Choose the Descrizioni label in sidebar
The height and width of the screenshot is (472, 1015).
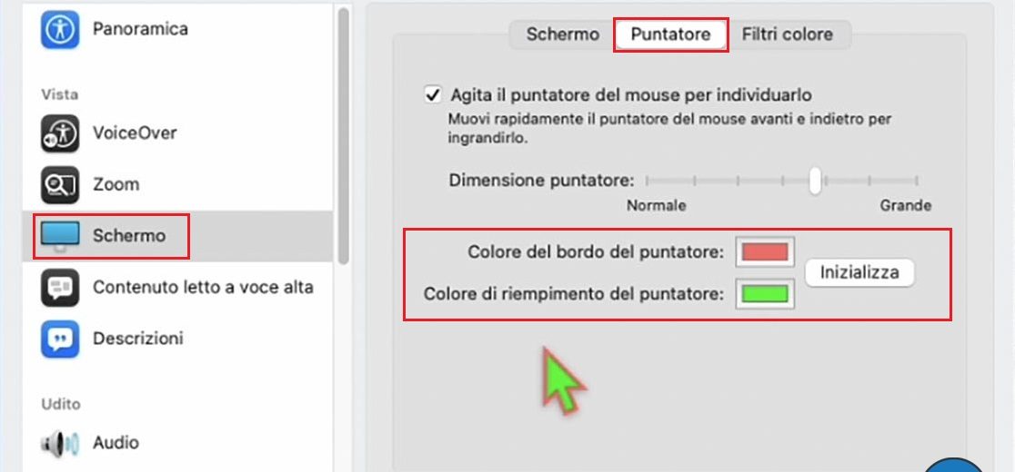point(138,339)
